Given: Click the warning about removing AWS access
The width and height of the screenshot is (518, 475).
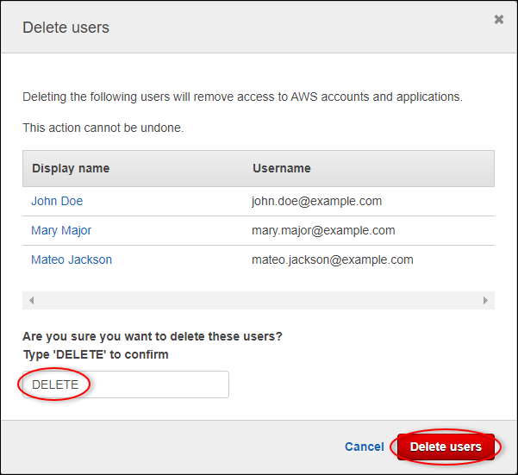Looking at the screenshot, I should click(x=242, y=96).
